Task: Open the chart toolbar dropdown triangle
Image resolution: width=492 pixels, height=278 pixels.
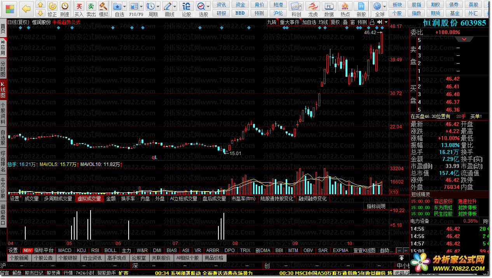Action: pyautogui.click(x=386, y=22)
